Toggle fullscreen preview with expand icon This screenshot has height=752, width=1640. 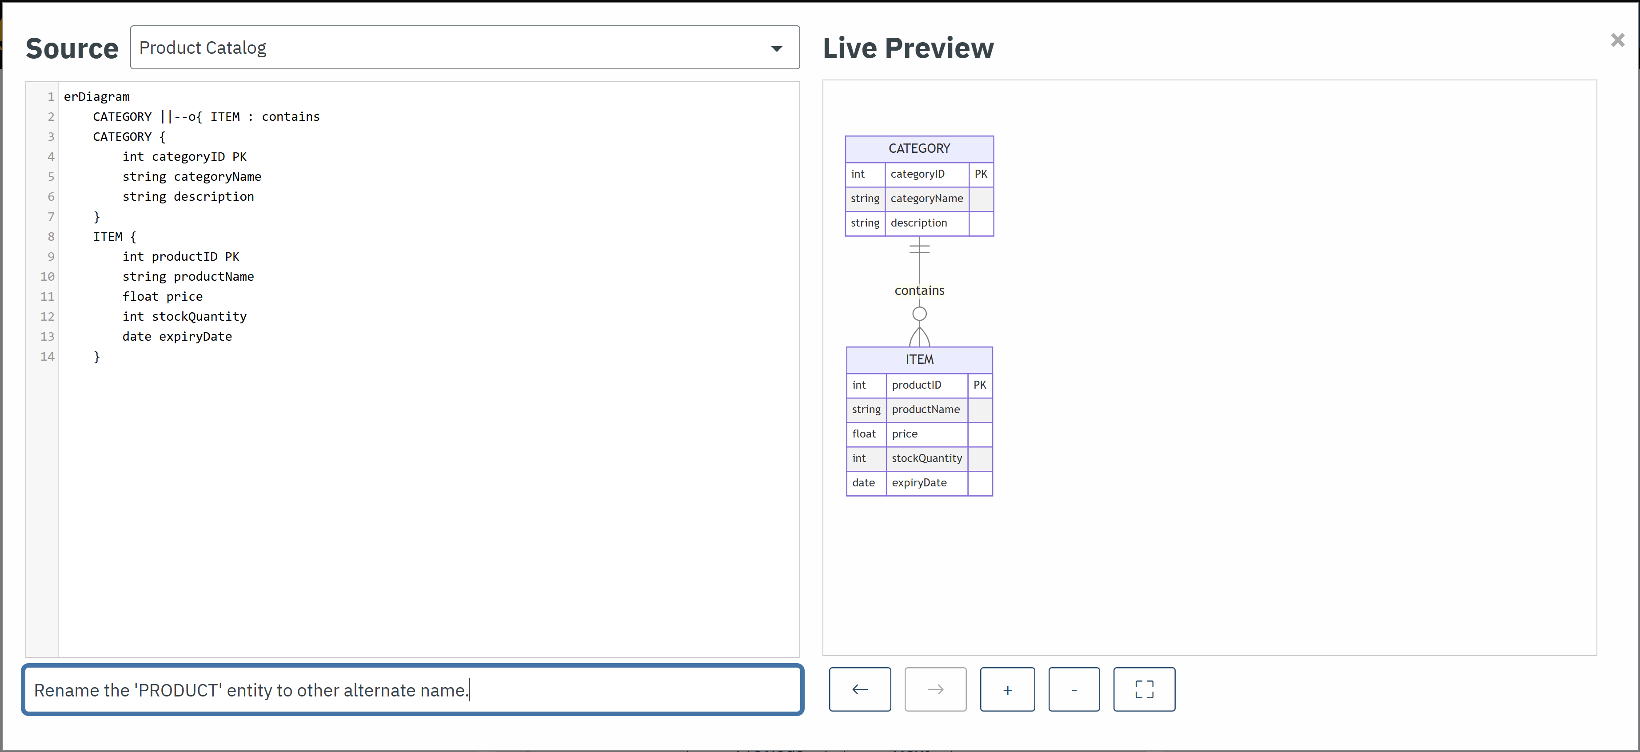(x=1143, y=689)
